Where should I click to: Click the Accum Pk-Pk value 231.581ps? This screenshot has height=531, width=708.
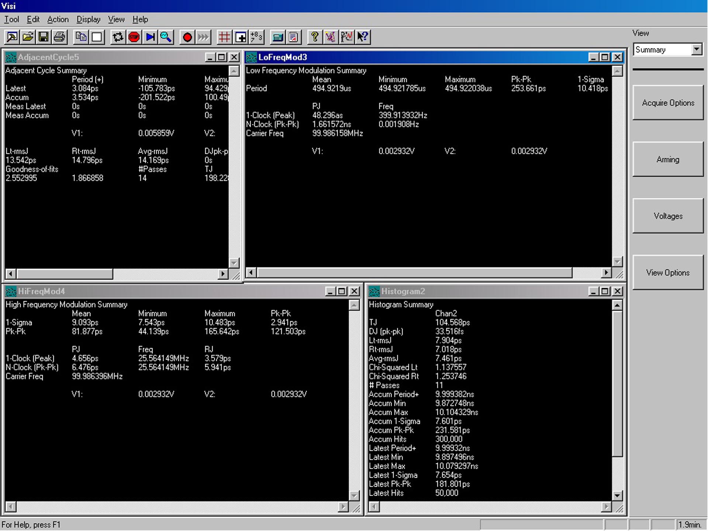(x=453, y=430)
